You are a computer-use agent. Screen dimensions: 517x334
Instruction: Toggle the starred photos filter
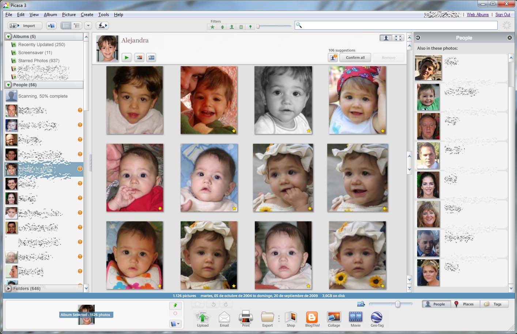[x=212, y=26]
